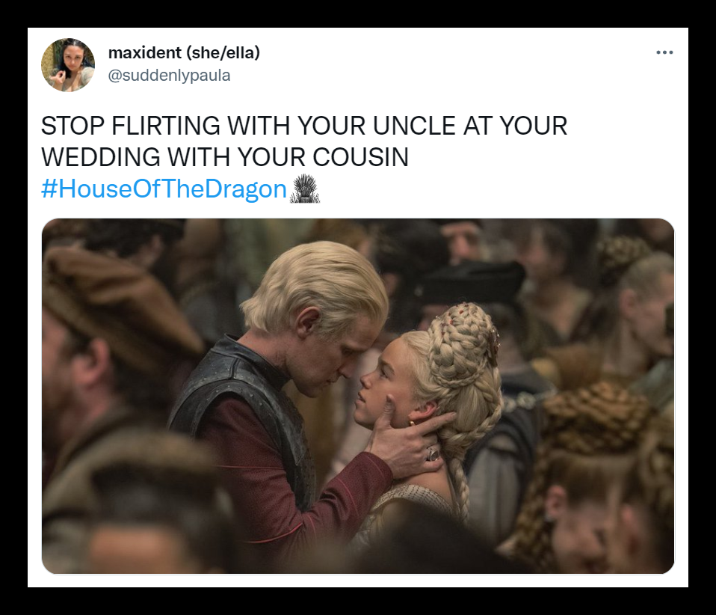Open the attached tweet photo
This screenshot has height=615, width=716.
358,396
